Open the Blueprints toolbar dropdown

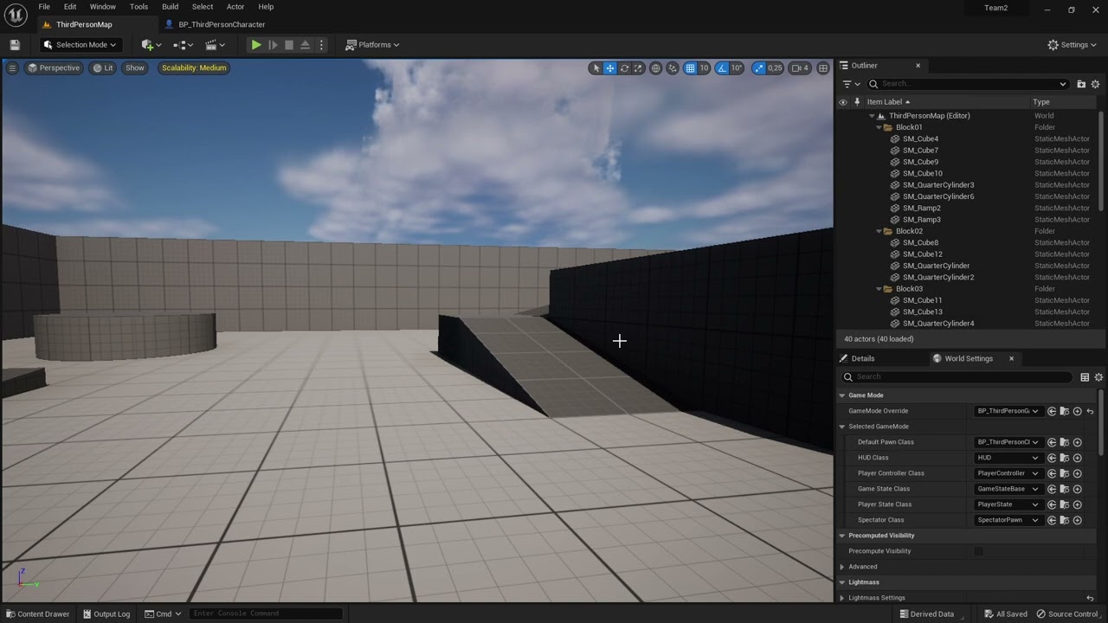183,45
